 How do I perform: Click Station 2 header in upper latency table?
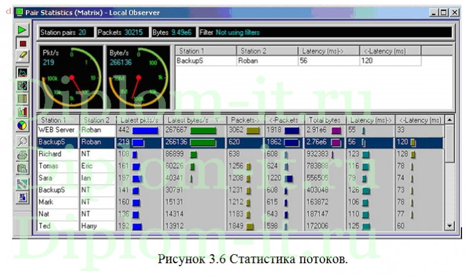tap(267, 51)
